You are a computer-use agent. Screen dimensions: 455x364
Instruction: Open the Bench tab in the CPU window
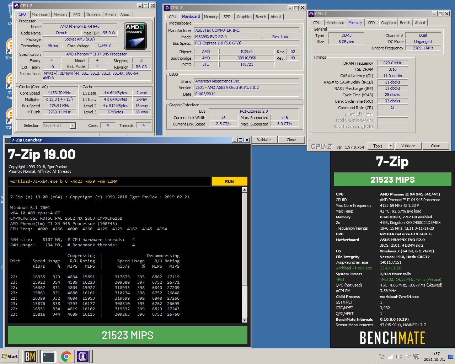(110, 15)
